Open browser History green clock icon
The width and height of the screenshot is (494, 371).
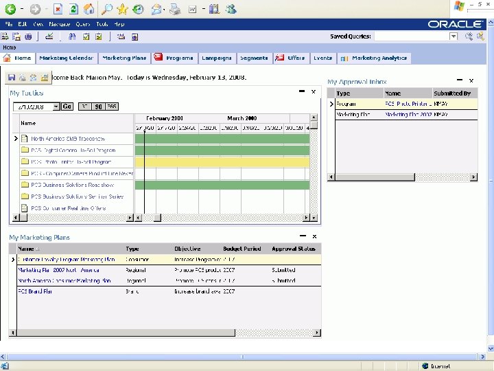(138, 9)
